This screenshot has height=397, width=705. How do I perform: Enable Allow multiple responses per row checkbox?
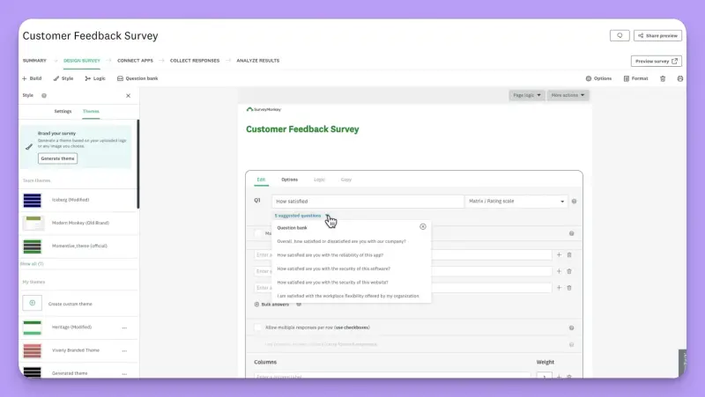click(x=257, y=327)
